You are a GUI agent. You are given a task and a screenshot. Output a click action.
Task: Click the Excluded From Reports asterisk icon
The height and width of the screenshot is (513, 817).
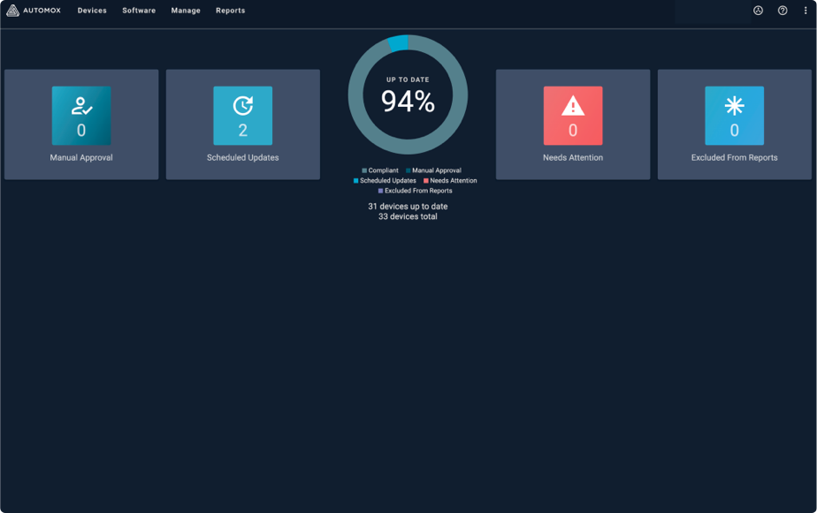tap(736, 106)
